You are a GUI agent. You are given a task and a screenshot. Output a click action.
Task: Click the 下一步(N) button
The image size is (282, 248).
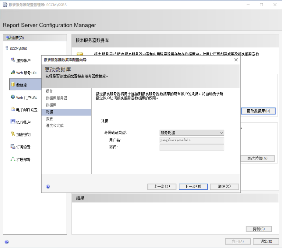[193, 186]
